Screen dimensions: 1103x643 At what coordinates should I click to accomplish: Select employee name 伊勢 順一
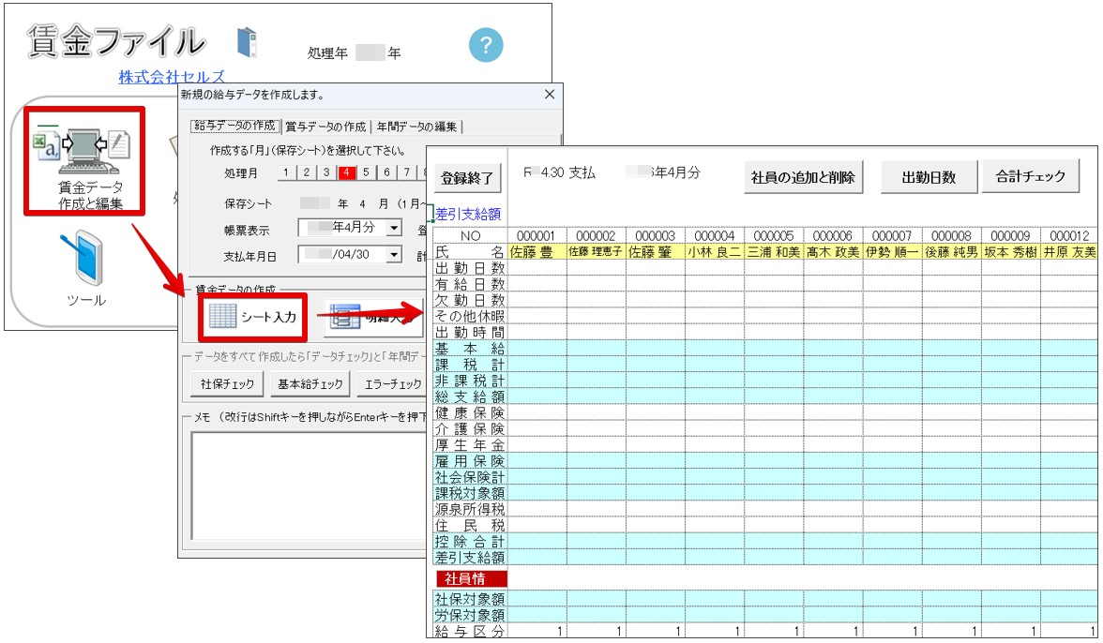click(892, 251)
